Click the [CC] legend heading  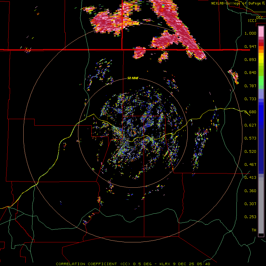pyautogui.click(x=252, y=20)
